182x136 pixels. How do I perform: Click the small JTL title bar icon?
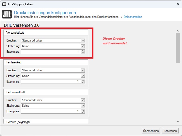pos(4,4)
